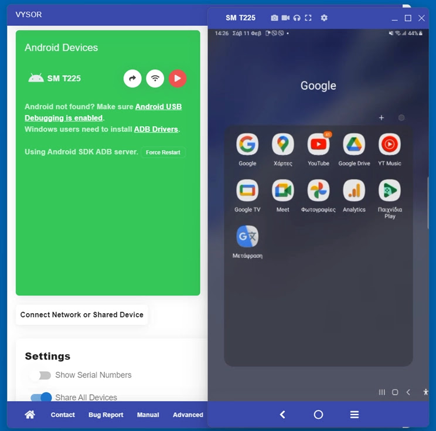Image resolution: width=436 pixels, height=431 pixels.
Task: Tap the Android back chevron on tablet navbar
Action: pyautogui.click(x=408, y=392)
